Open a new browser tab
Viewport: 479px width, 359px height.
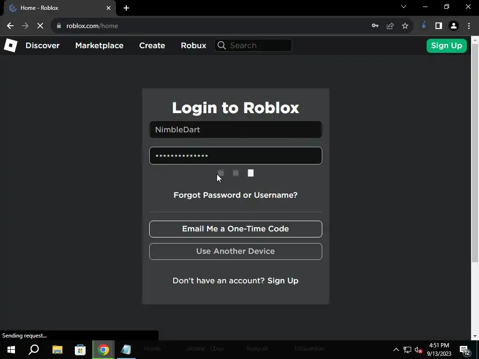pyautogui.click(x=126, y=8)
